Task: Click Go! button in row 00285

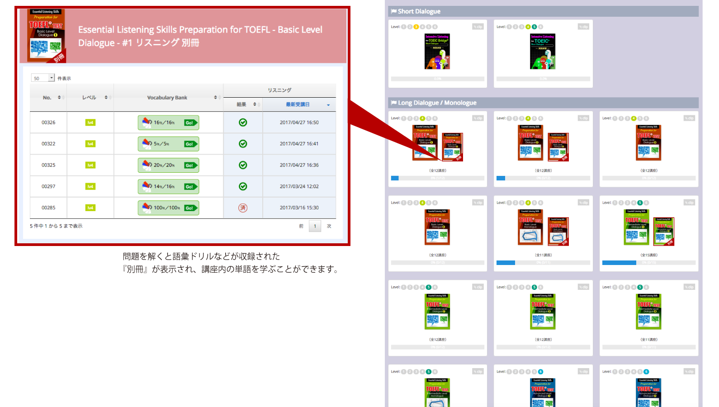Action: [x=191, y=208]
